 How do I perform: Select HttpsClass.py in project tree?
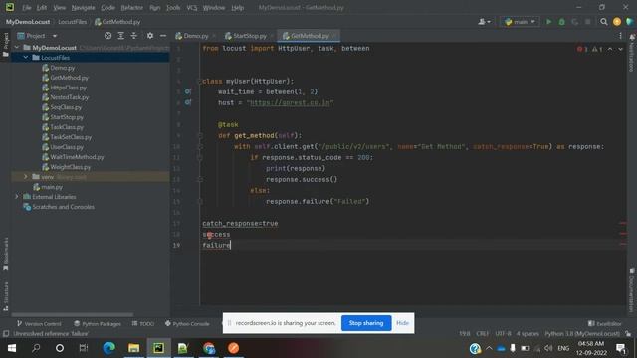tap(64, 88)
